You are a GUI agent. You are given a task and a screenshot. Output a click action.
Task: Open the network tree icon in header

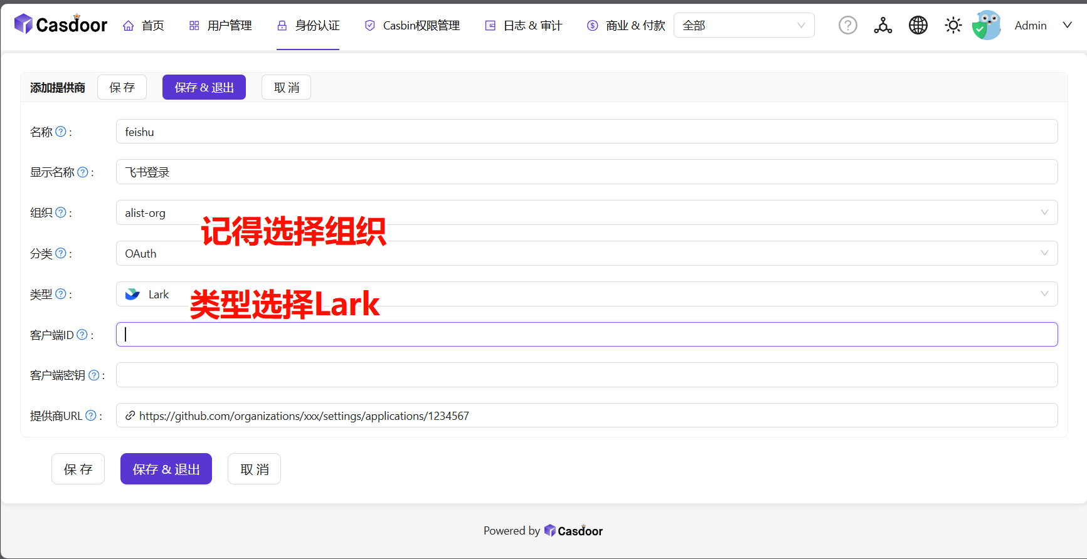(883, 25)
